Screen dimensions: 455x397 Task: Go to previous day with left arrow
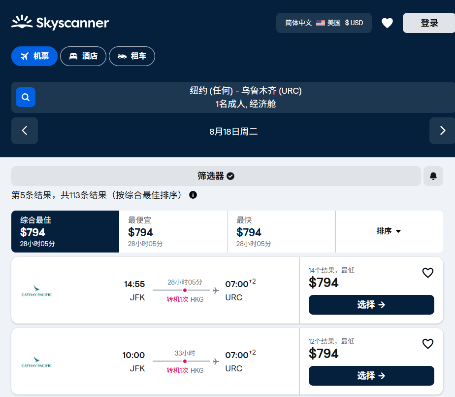coord(25,131)
